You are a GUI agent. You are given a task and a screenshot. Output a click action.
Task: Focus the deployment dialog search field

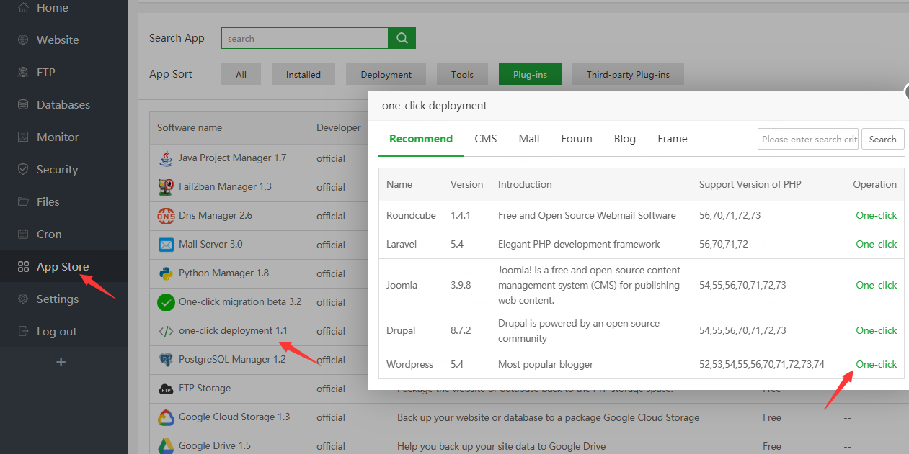[x=807, y=140]
